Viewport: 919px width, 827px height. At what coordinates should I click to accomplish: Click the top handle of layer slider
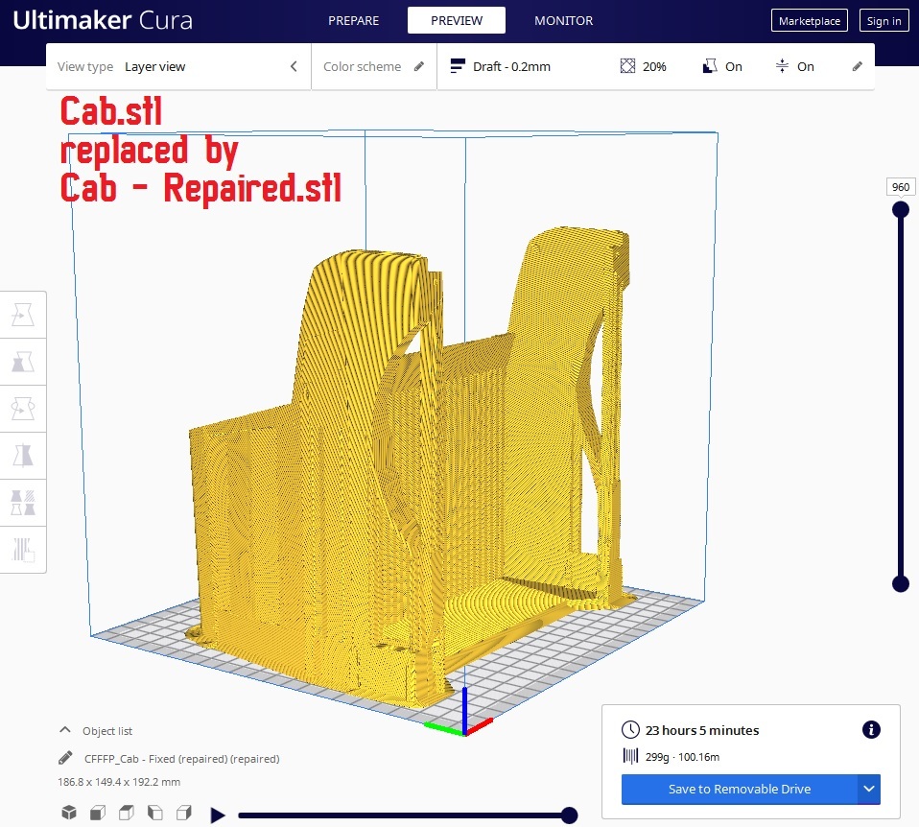(x=900, y=209)
